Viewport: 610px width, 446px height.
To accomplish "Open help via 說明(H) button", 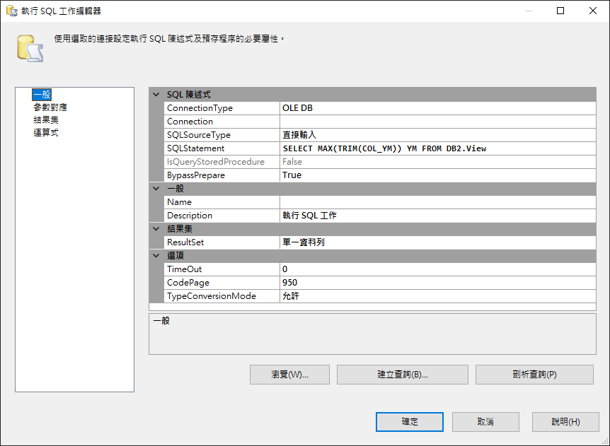I will 565,422.
